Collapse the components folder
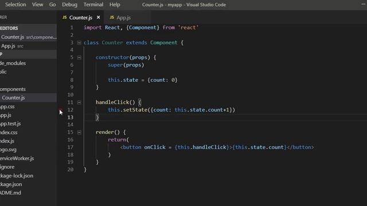The image size is (367, 206). click(x=13, y=89)
